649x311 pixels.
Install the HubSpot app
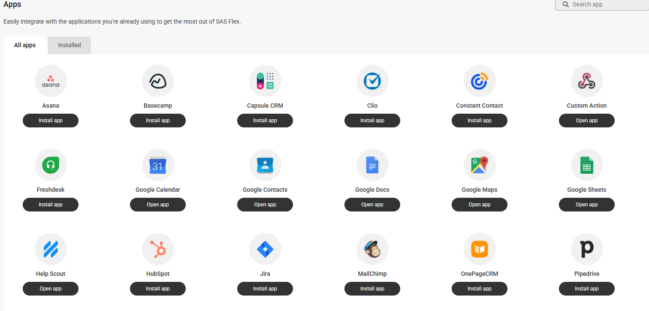(x=158, y=289)
